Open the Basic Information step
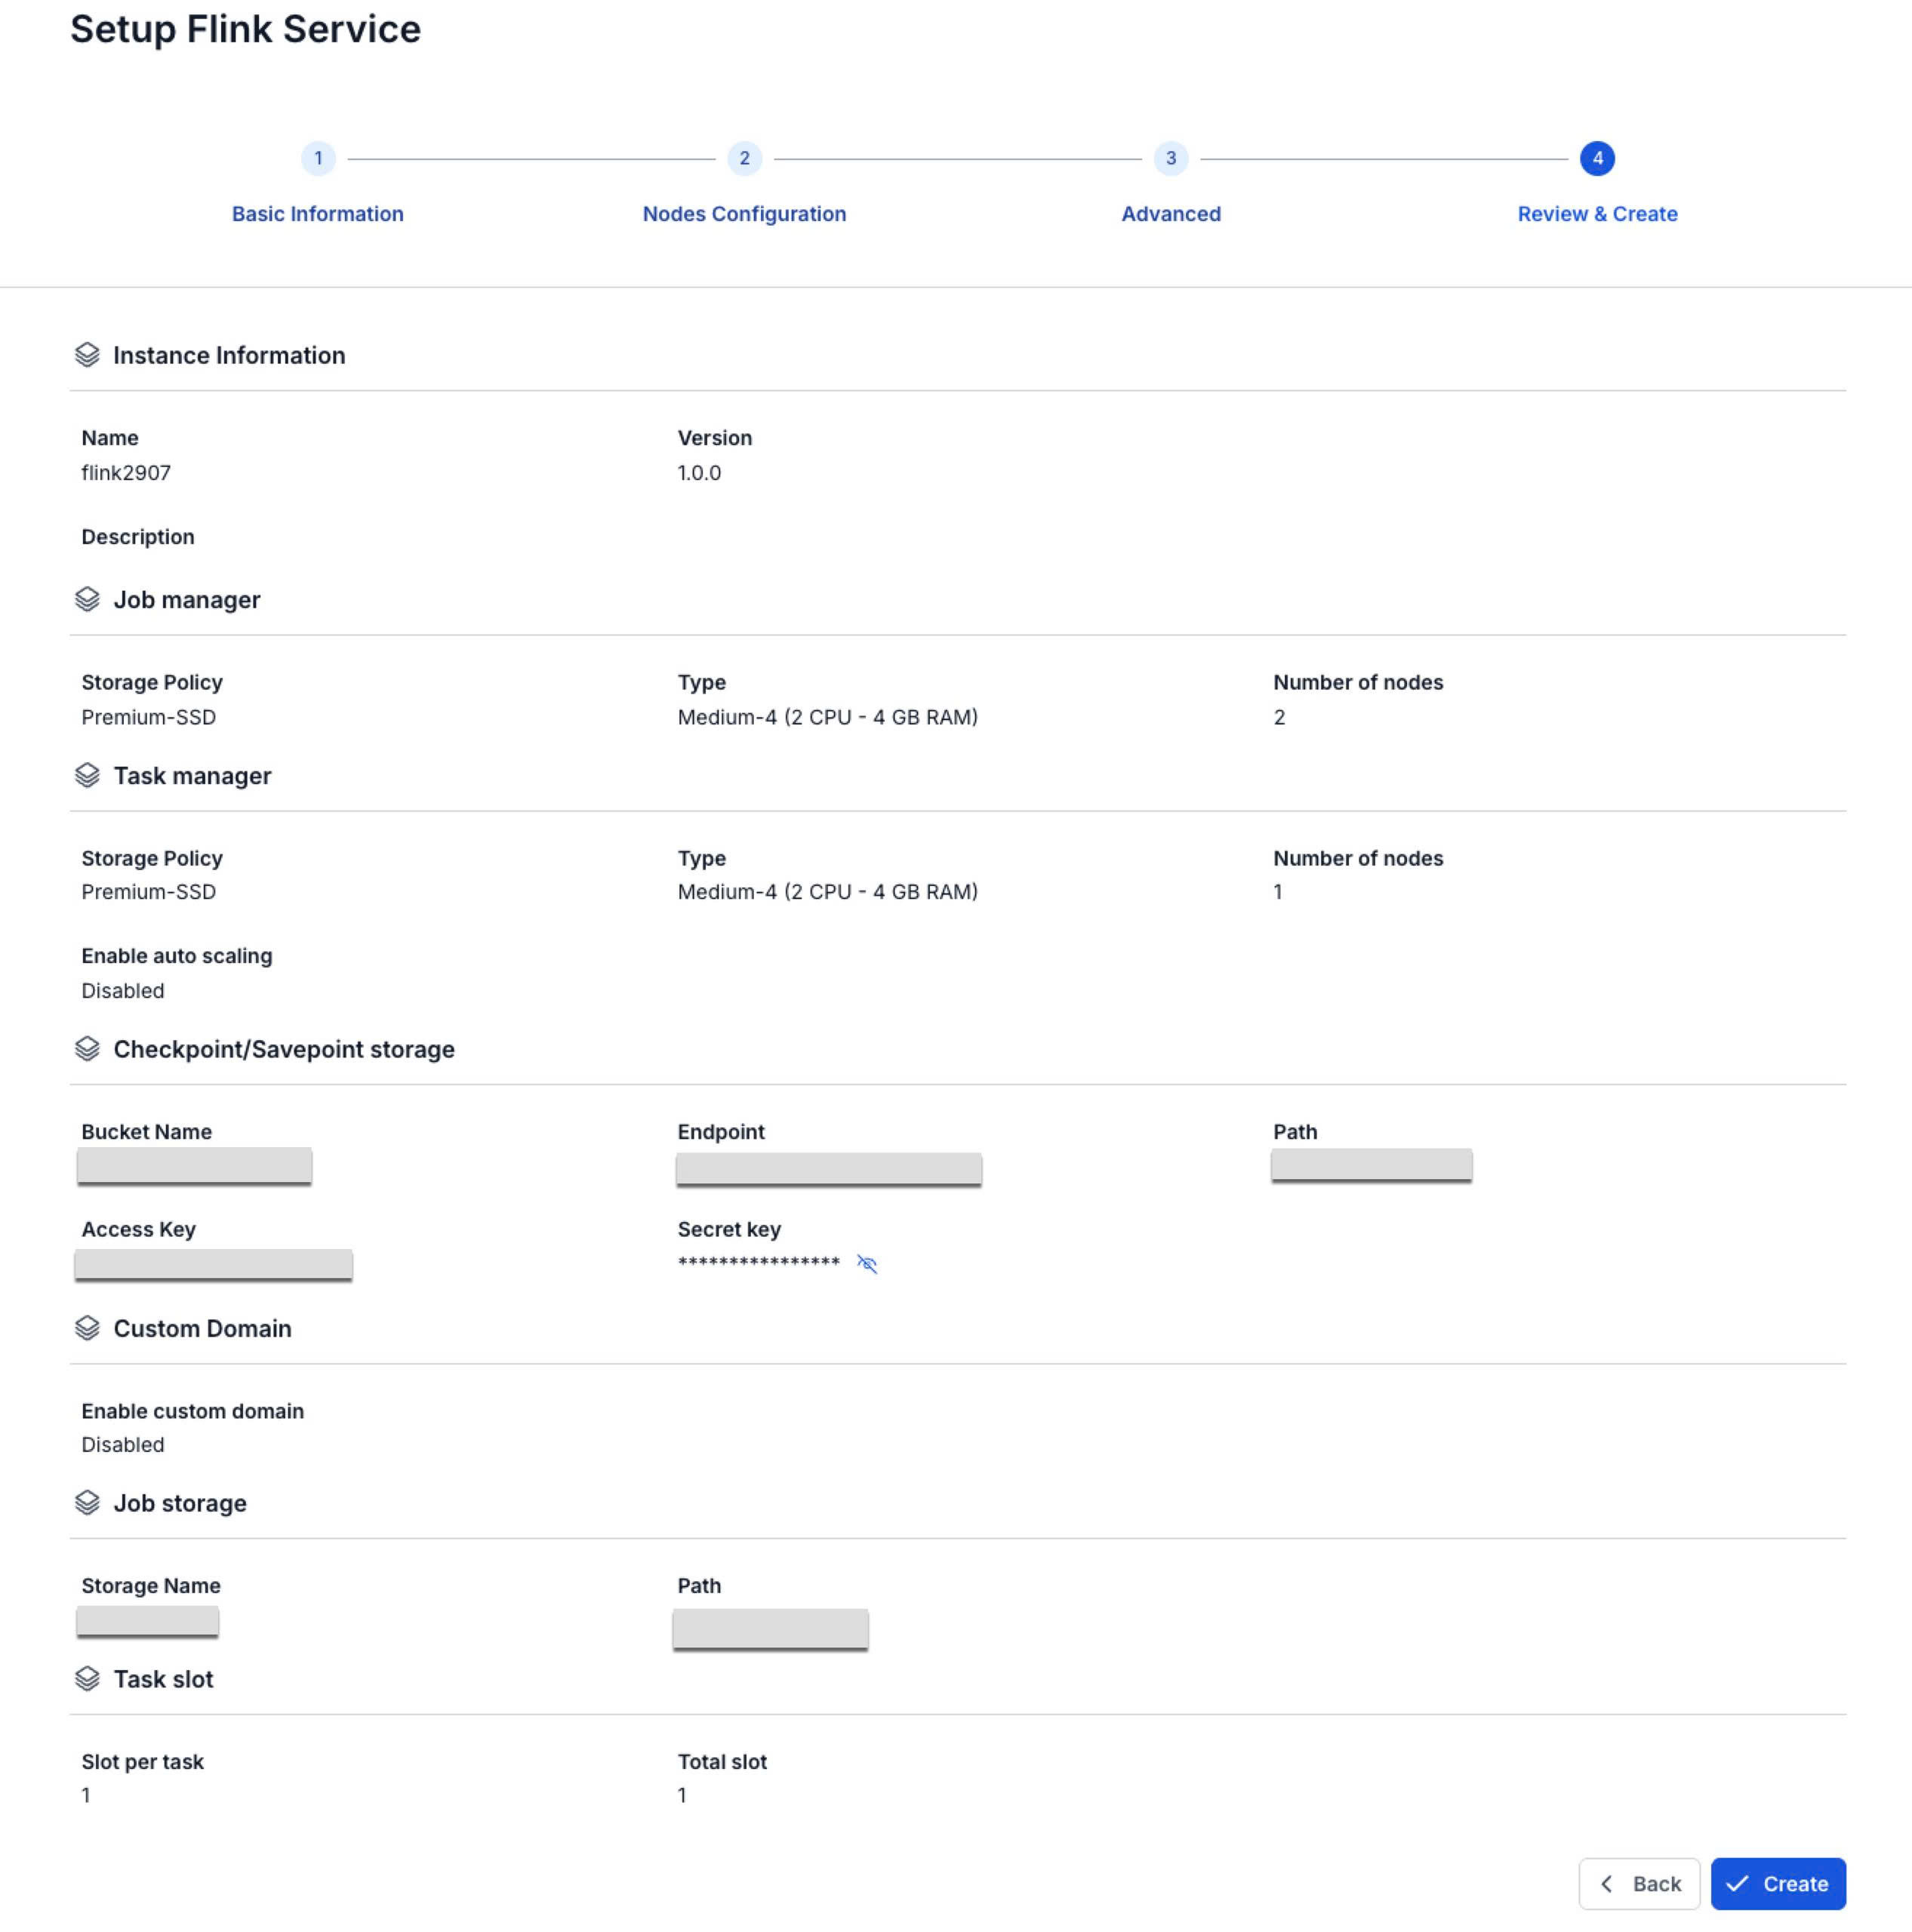This screenshot has height=1932, width=1912. click(x=318, y=214)
